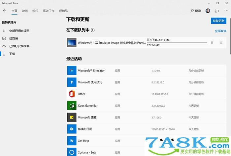This screenshot has width=231, height=156.
Task: Click the Xbox Game Bar app icon
Action: click(x=72, y=105)
